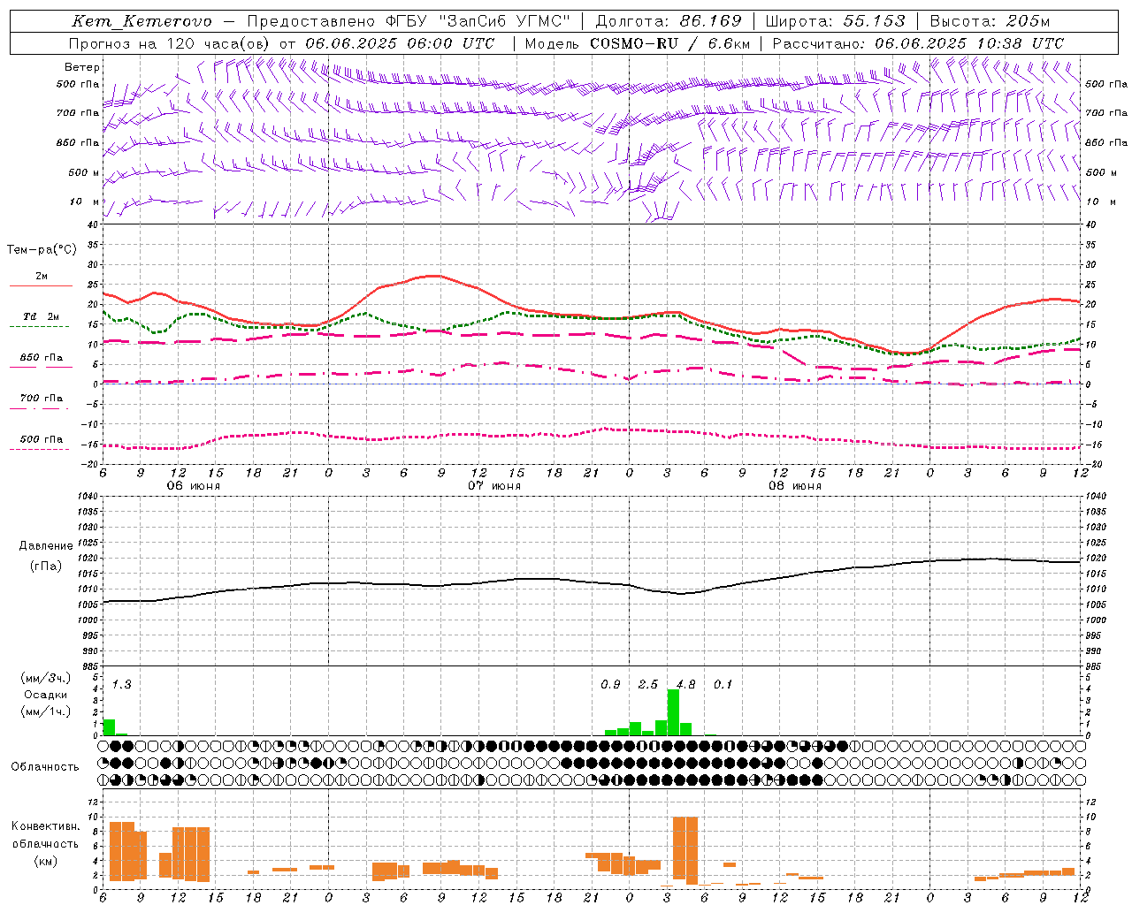This screenshot has width=1132, height=905.
Task: Click the 'Широта: 55.153' latitude value
Action: pyautogui.click(x=836, y=21)
